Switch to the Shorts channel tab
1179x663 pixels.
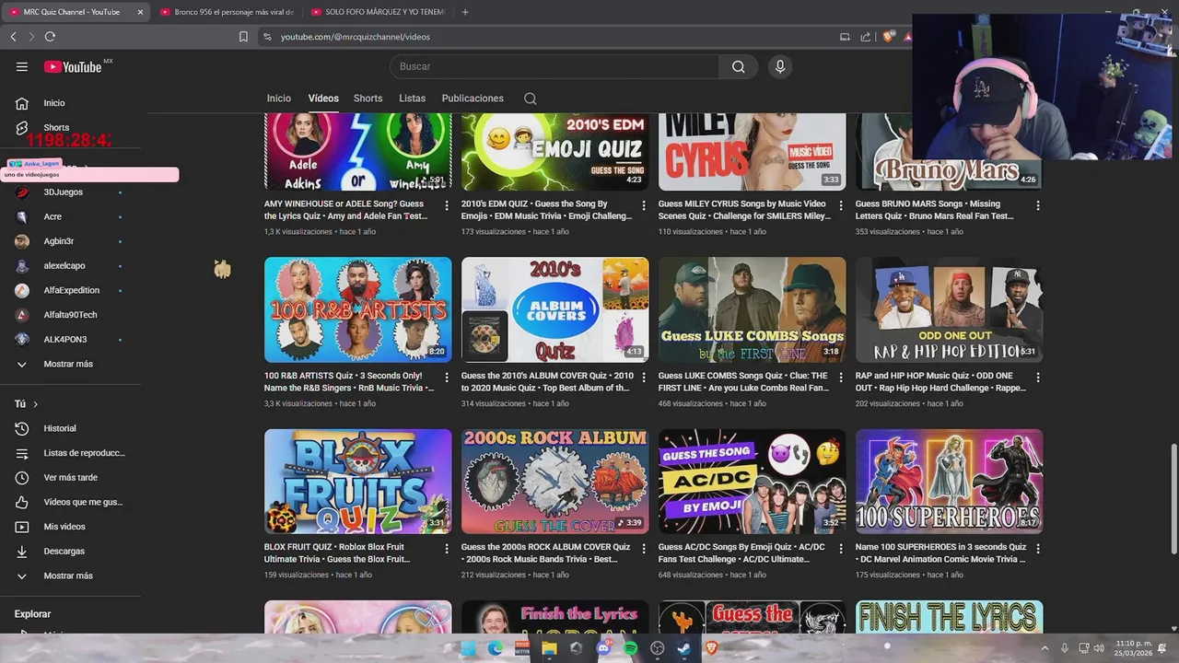pos(368,99)
